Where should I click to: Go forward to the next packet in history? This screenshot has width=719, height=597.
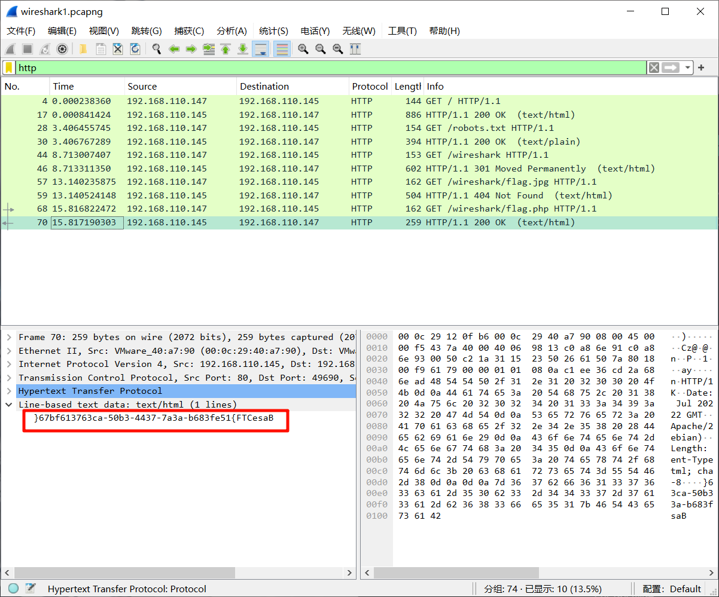pyautogui.click(x=191, y=49)
